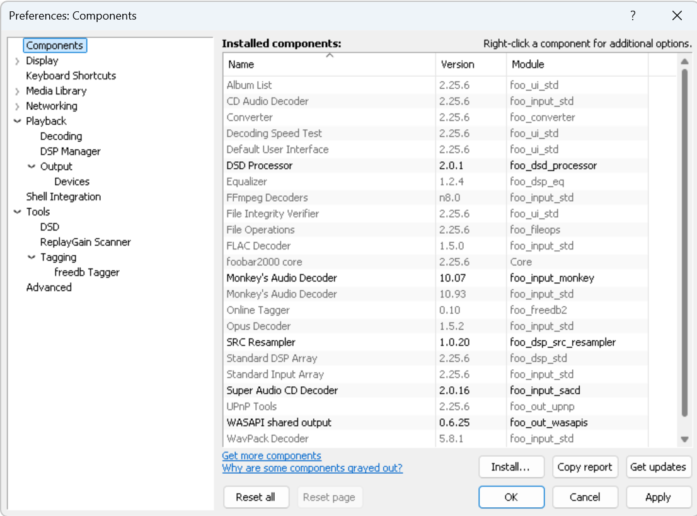Viewport: 697px width, 516px height.
Task: Select the Devices output page
Action: [72, 181]
